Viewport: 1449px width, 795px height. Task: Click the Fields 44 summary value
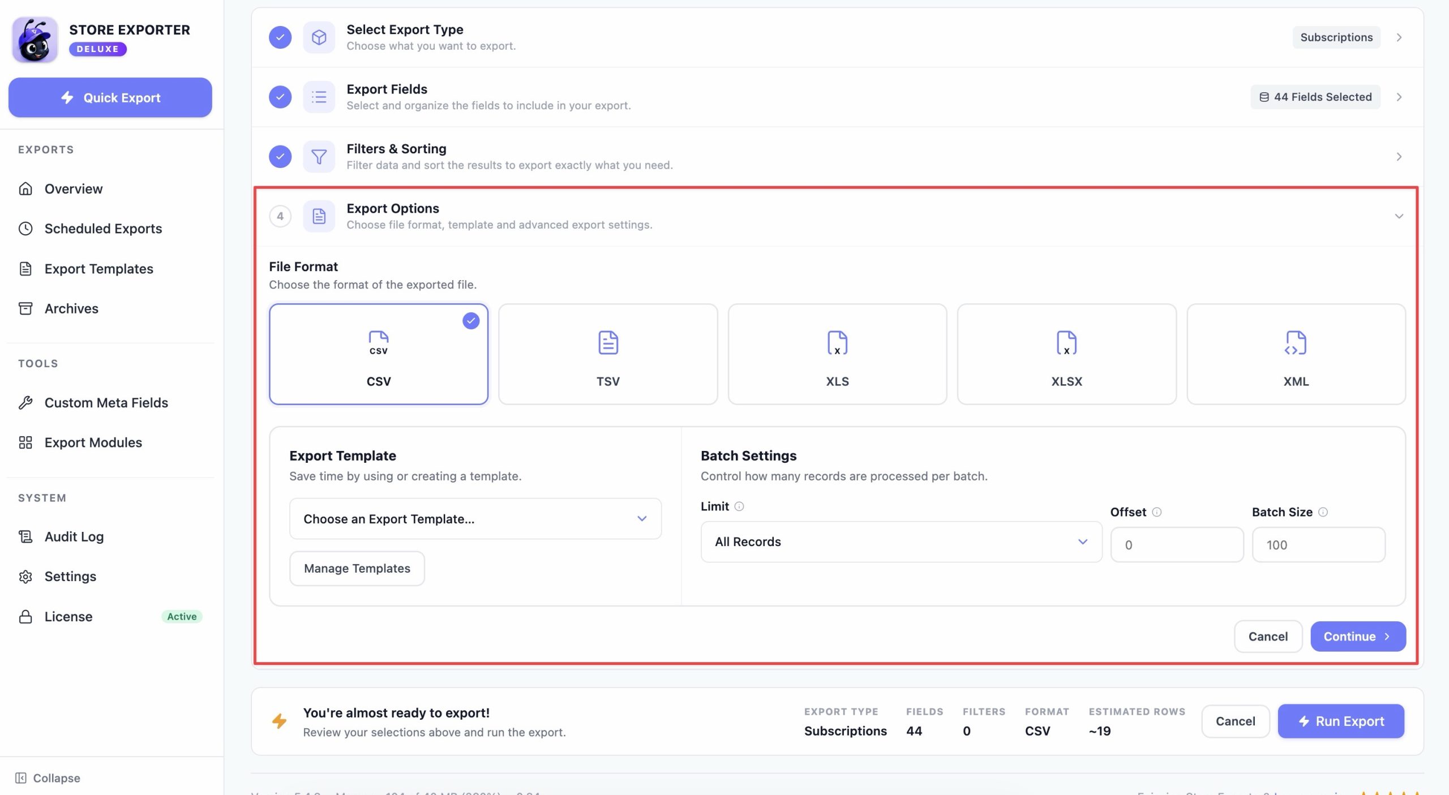[914, 731]
